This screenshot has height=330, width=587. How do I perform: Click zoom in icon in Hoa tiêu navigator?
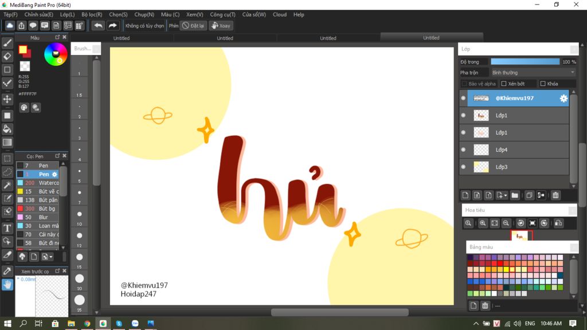click(483, 223)
